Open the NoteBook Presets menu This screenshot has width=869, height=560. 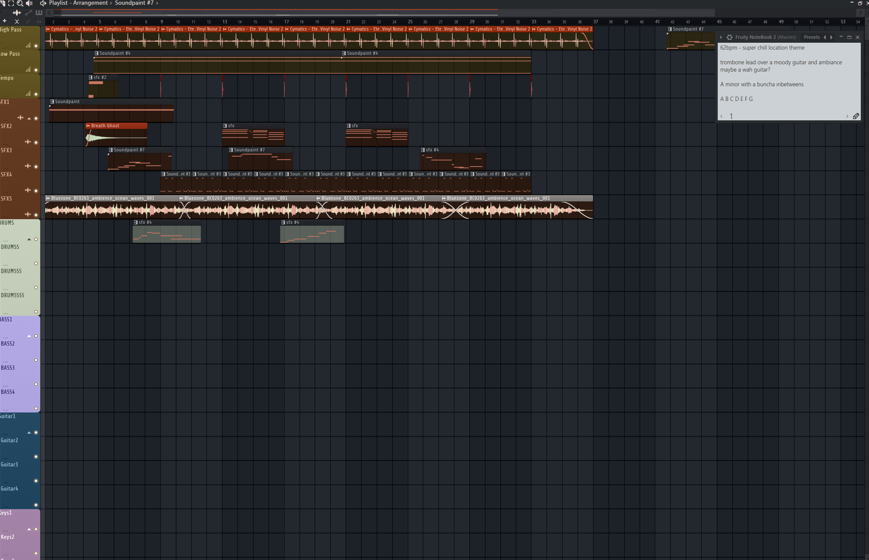pyautogui.click(x=812, y=38)
